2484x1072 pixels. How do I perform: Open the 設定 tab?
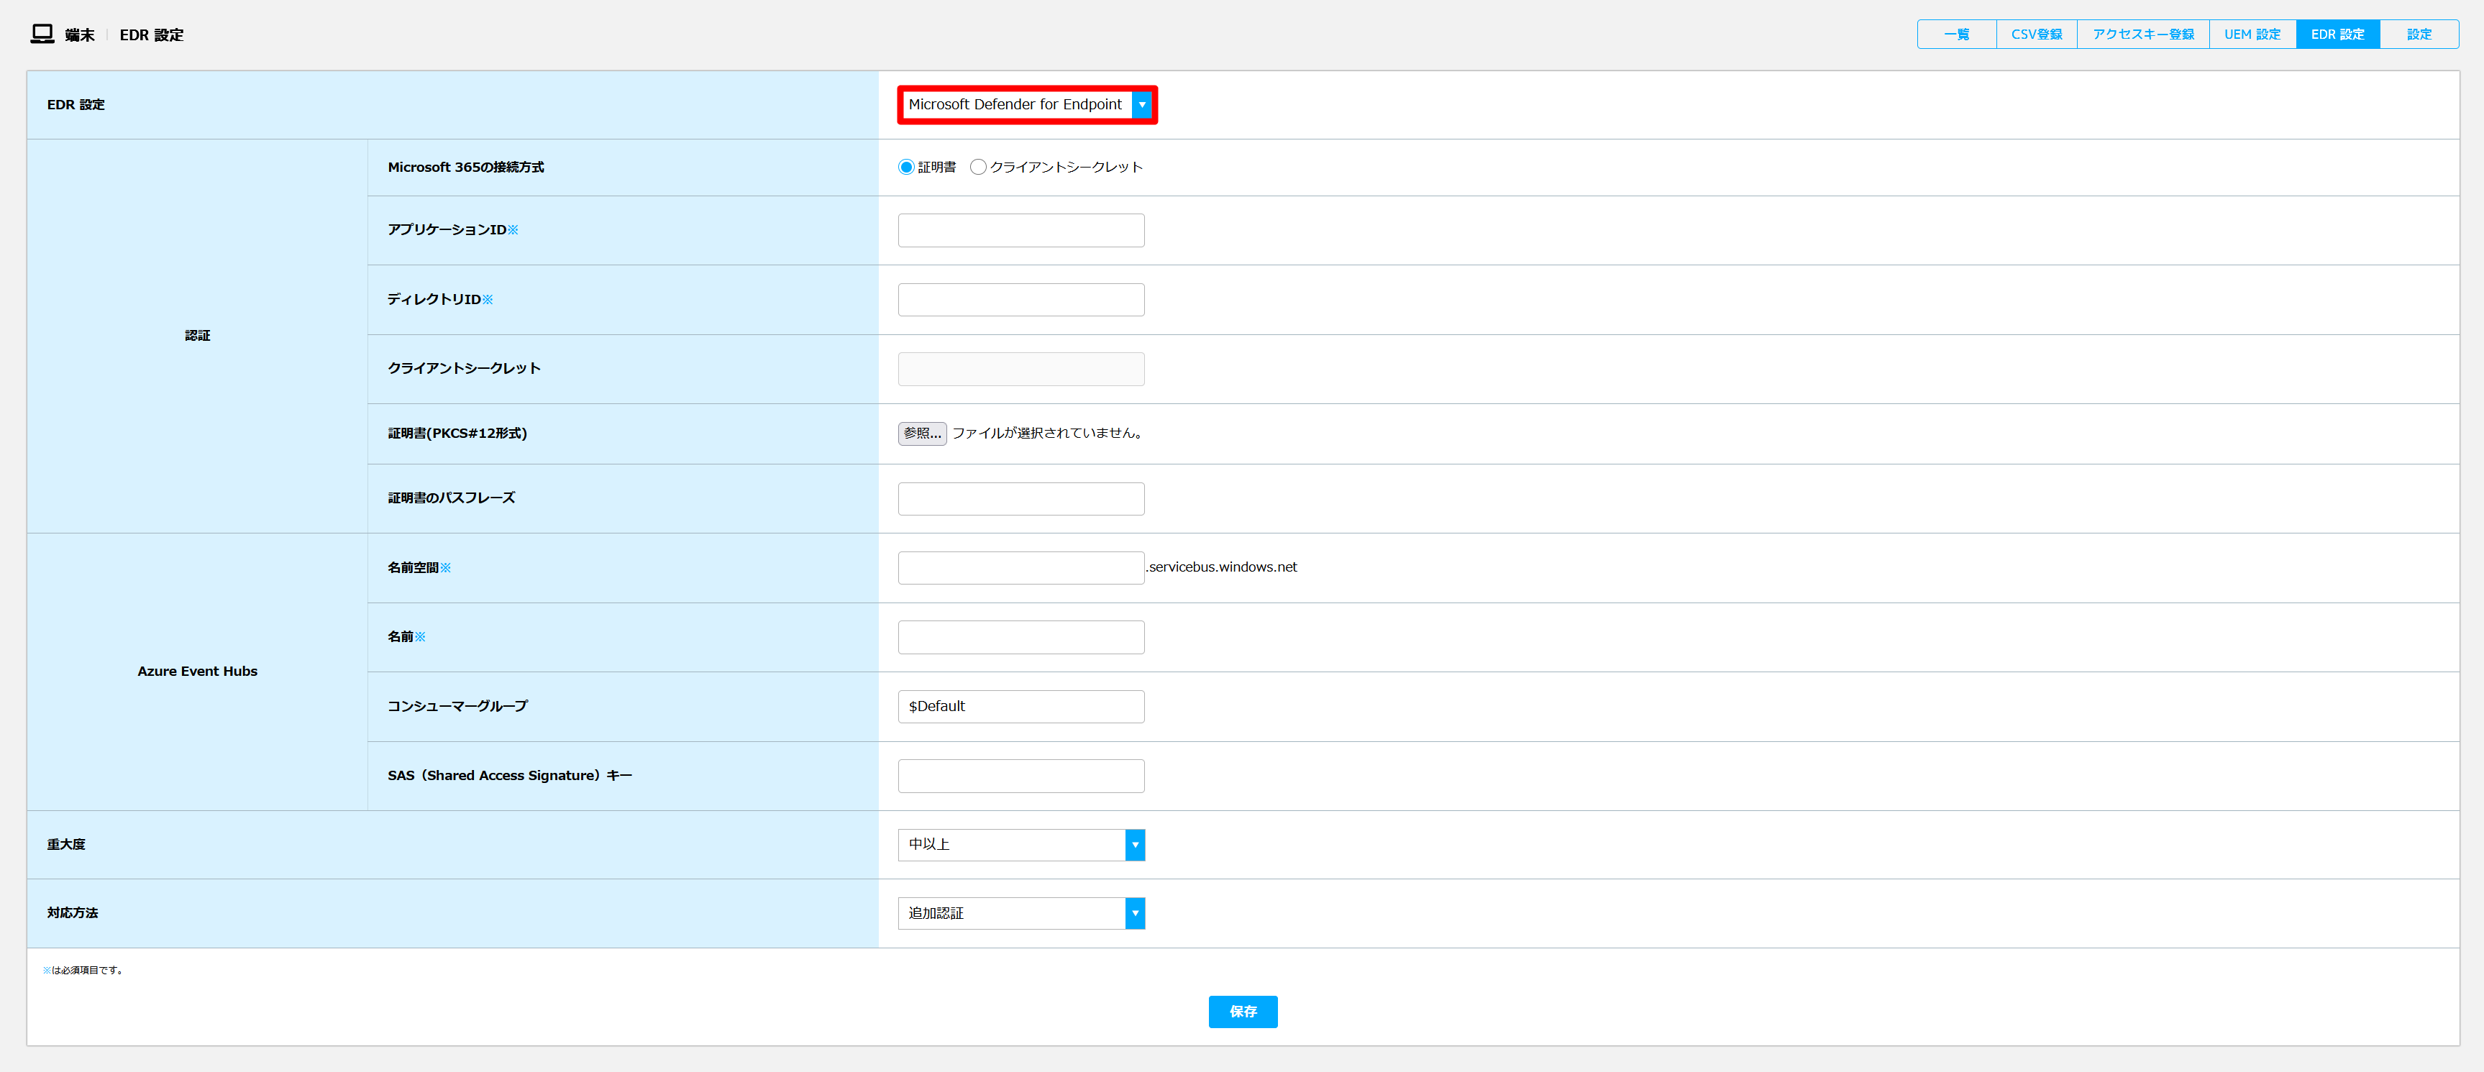(2419, 35)
